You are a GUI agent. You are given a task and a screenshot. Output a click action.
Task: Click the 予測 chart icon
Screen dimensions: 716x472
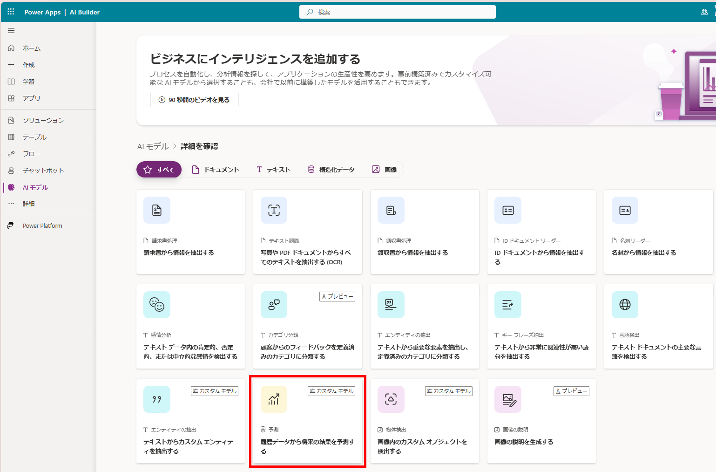[x=274, y=399]
